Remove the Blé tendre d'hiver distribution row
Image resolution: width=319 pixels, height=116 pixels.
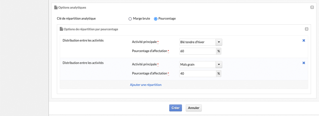pyautogui.click(x=304, y=40)
